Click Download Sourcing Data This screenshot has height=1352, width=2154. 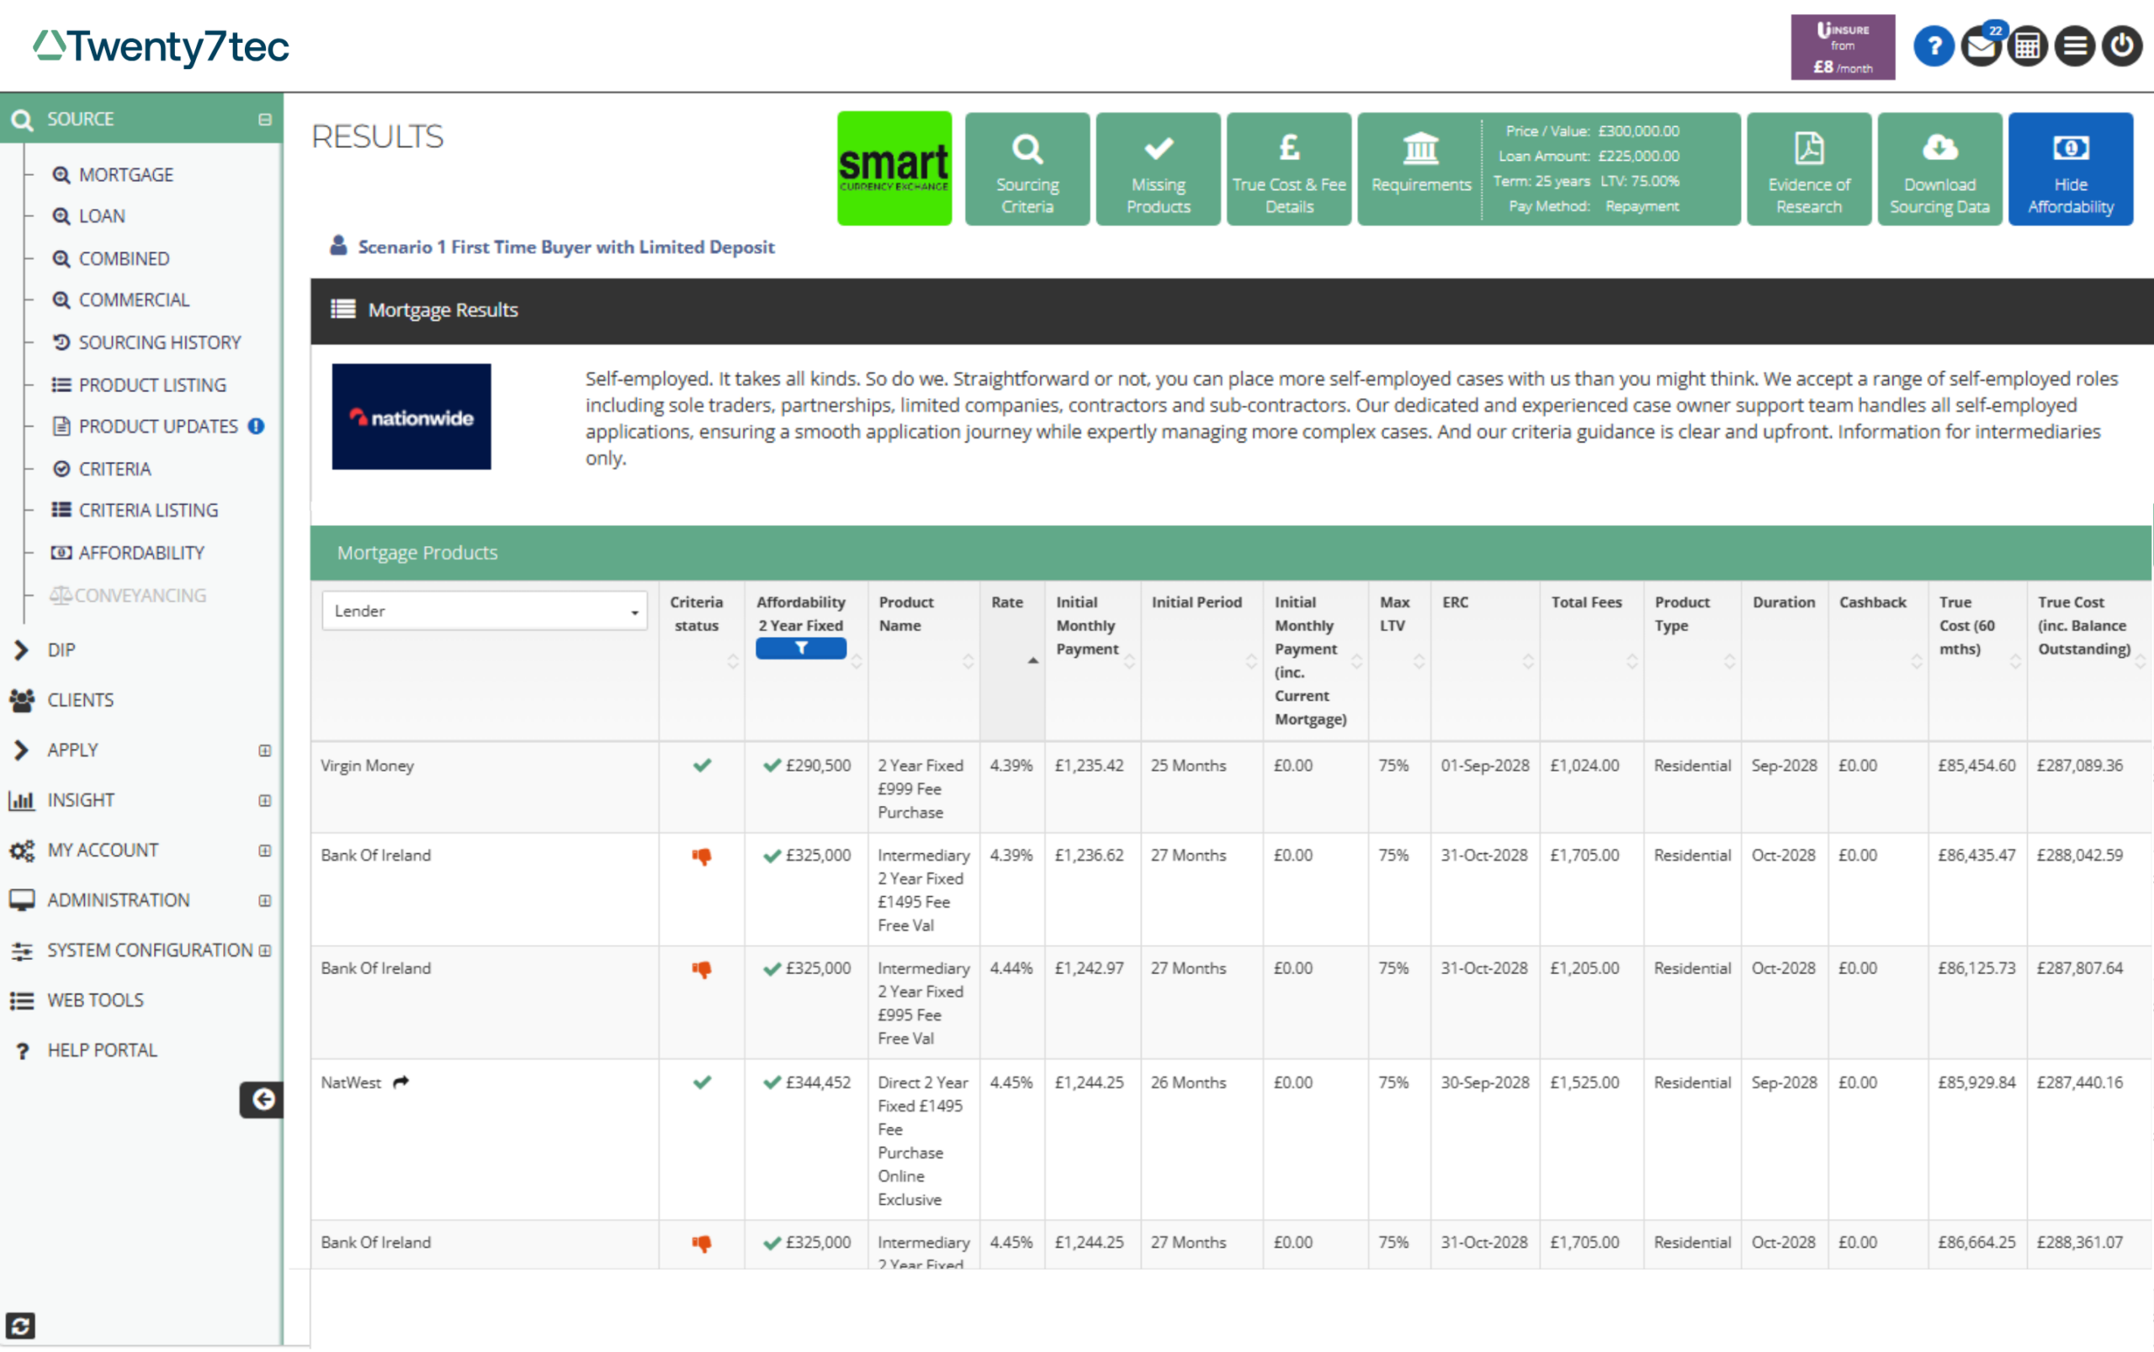(x=1939, y=168)
